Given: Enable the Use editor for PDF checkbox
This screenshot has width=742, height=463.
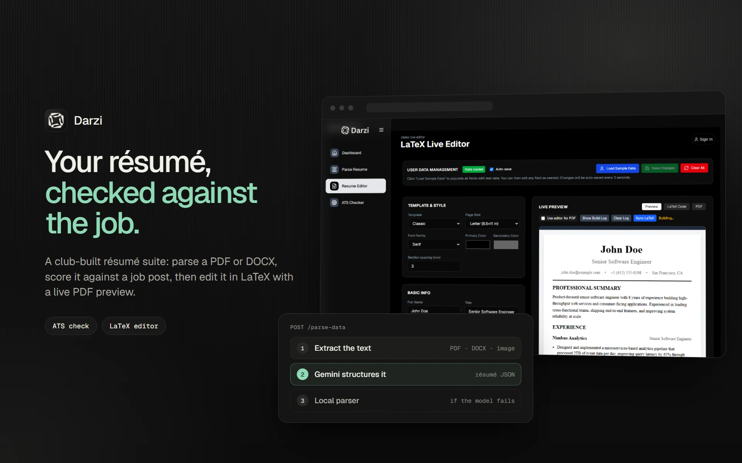Looking at the screenshot, I should pyautogui.click(x=543, y=218).
